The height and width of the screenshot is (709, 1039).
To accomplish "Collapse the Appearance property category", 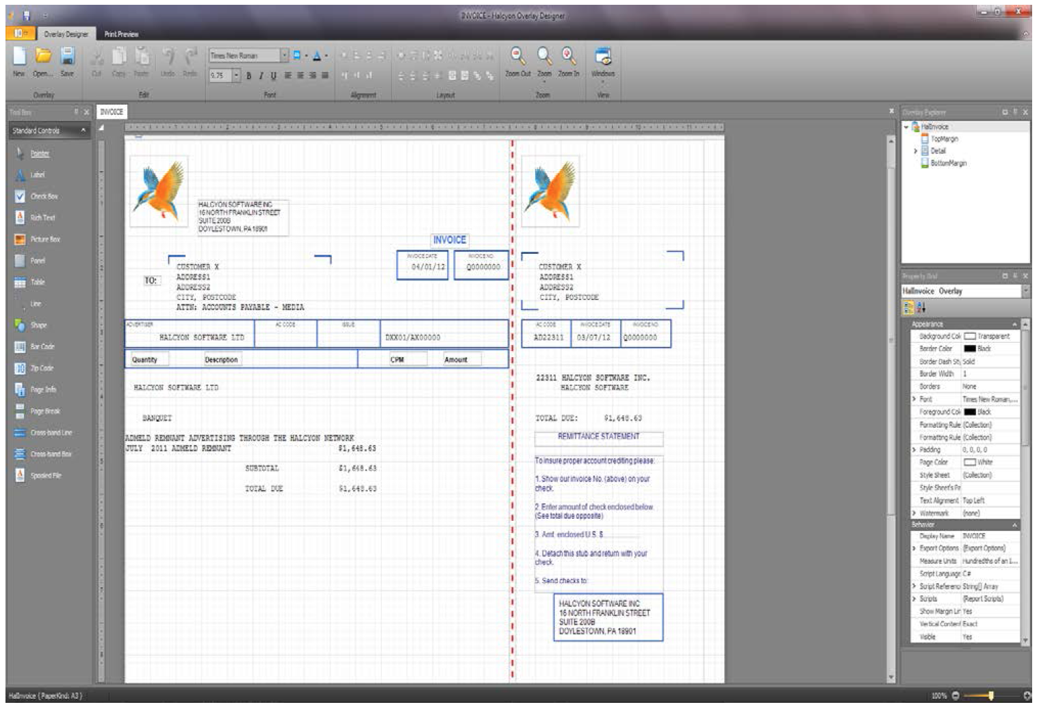I will 1014,324.
